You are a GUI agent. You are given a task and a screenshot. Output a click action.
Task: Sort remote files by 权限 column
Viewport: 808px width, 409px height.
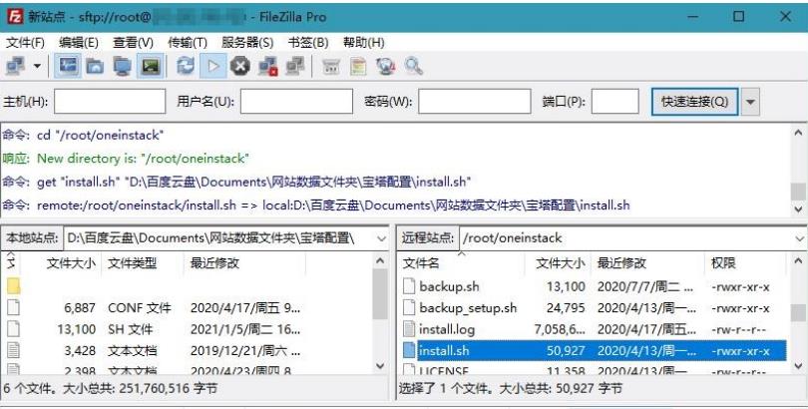pos(744,263)
